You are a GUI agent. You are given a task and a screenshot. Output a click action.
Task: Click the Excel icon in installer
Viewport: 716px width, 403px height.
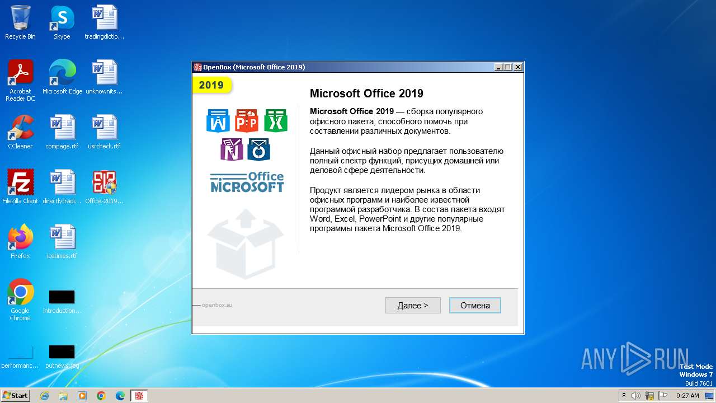pyautogui.click(x=276, y=120)
